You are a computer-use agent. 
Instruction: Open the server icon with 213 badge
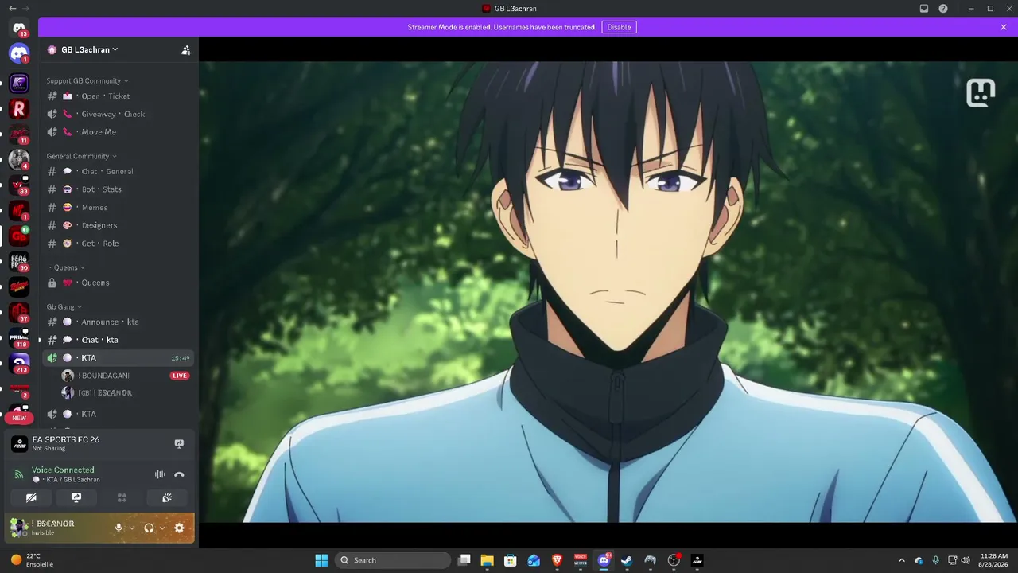(19, 363)
